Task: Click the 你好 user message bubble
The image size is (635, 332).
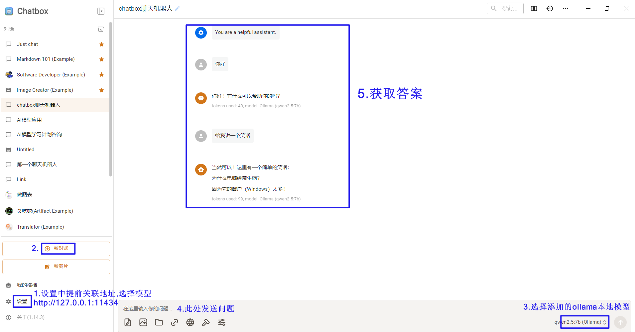Action: point(220,64)
